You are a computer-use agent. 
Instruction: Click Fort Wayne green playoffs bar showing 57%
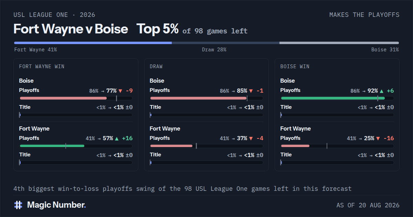(76, 146)
